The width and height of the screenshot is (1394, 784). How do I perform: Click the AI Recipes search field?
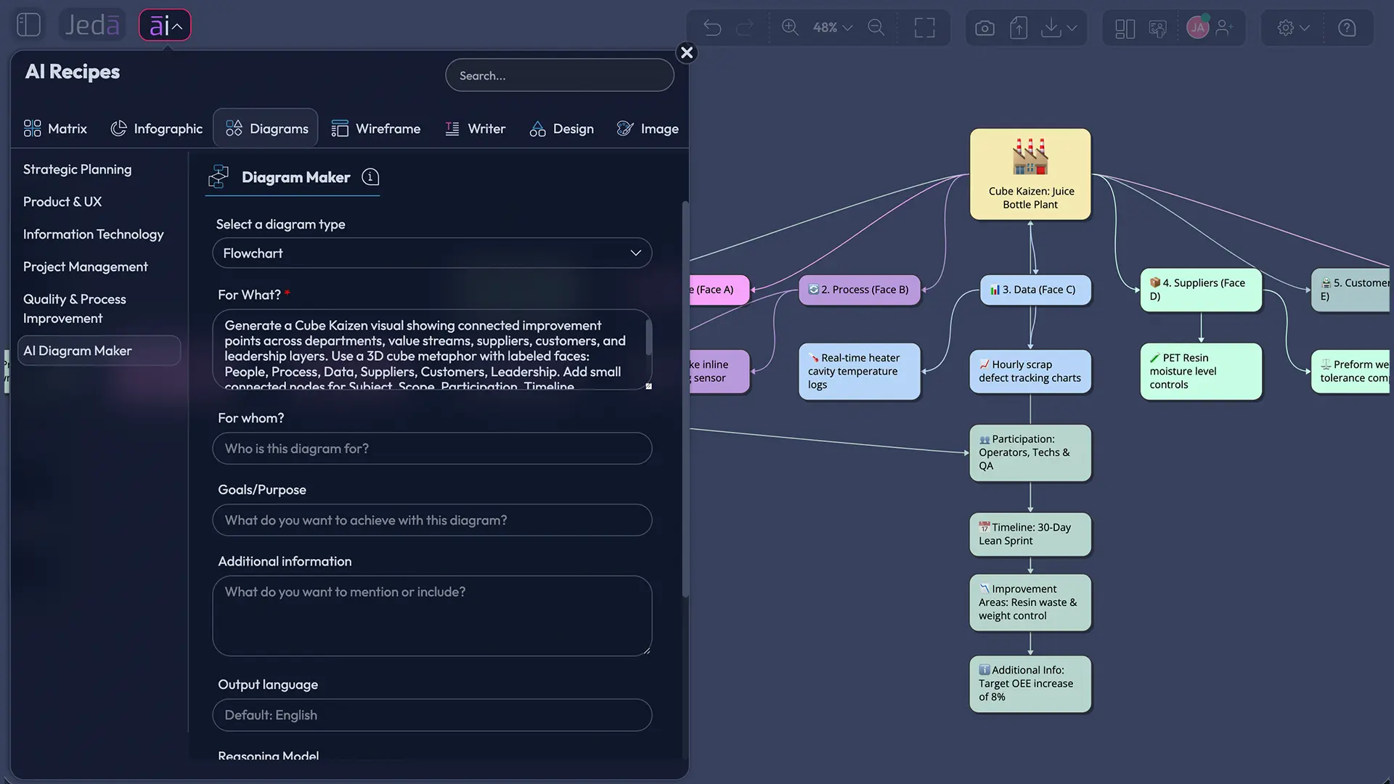[x=560, y=75]
